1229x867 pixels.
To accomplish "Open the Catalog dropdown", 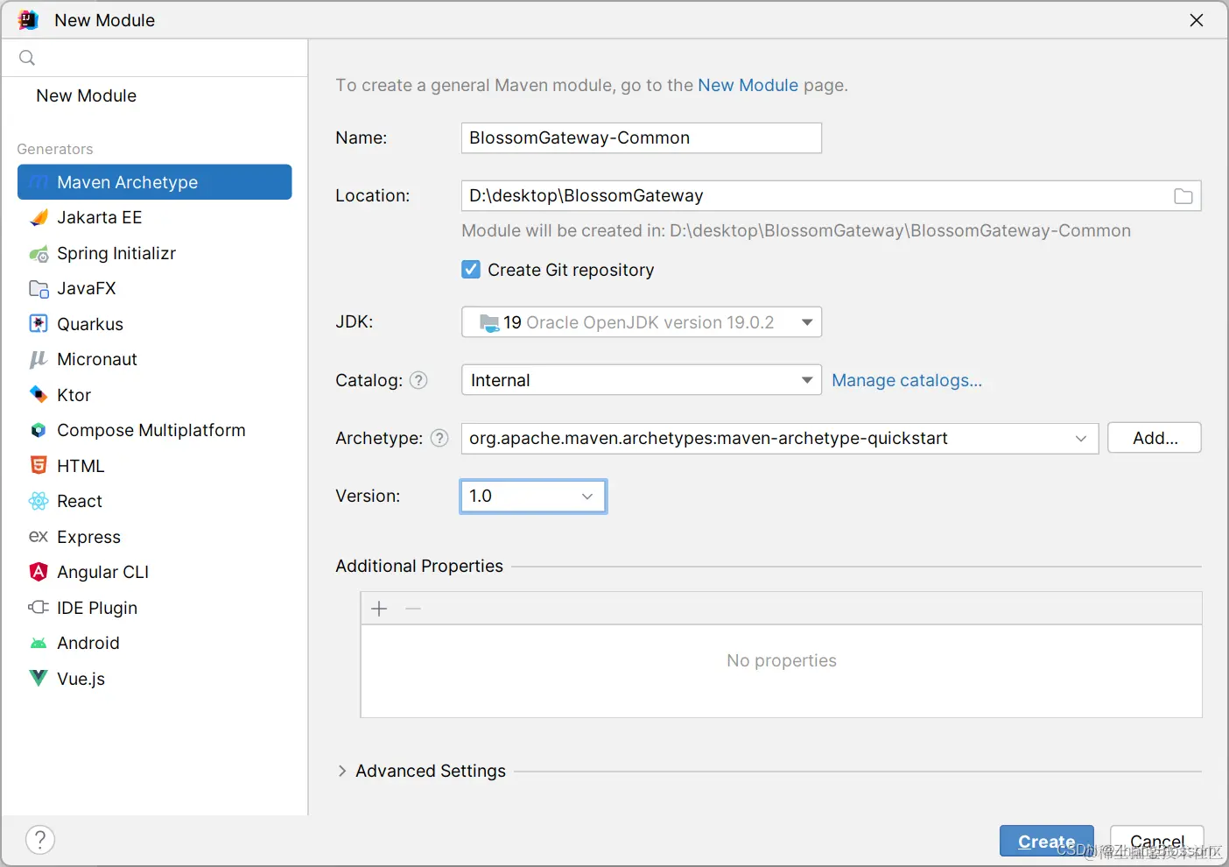I will pyautogui.click(x=806, y=380).
